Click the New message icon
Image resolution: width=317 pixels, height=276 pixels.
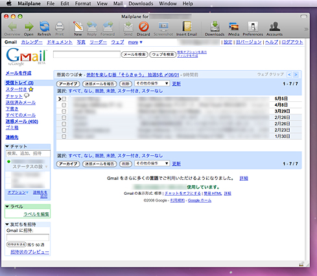78,27
